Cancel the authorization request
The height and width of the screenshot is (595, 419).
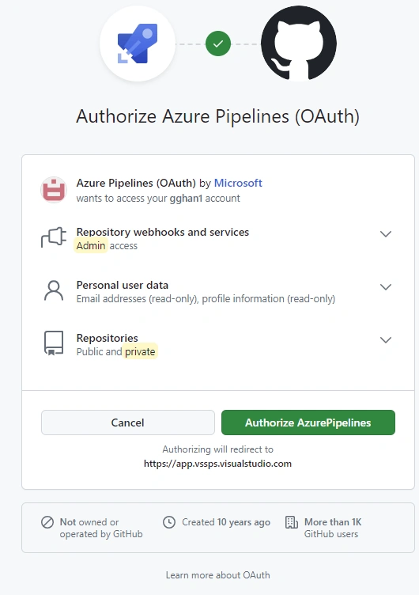click(128, 423)
